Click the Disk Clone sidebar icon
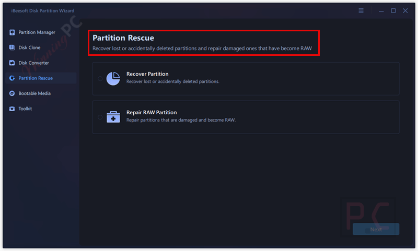Image resolution: width=418 pixels, height=251 pixels. 12,47
